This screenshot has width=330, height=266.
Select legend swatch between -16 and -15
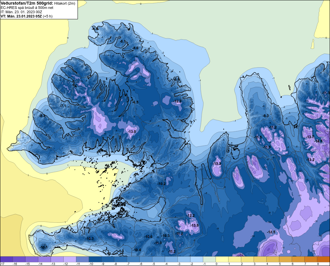point(19,259)
